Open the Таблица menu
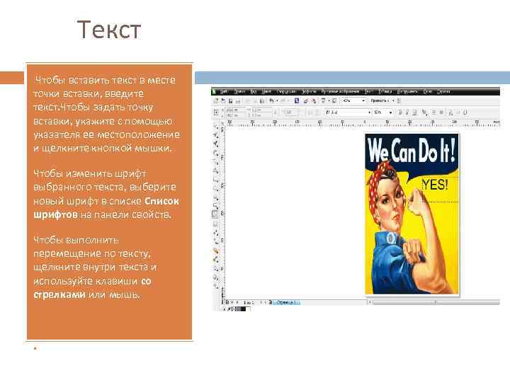The image size is (510, 382). (x=385, y=91)
